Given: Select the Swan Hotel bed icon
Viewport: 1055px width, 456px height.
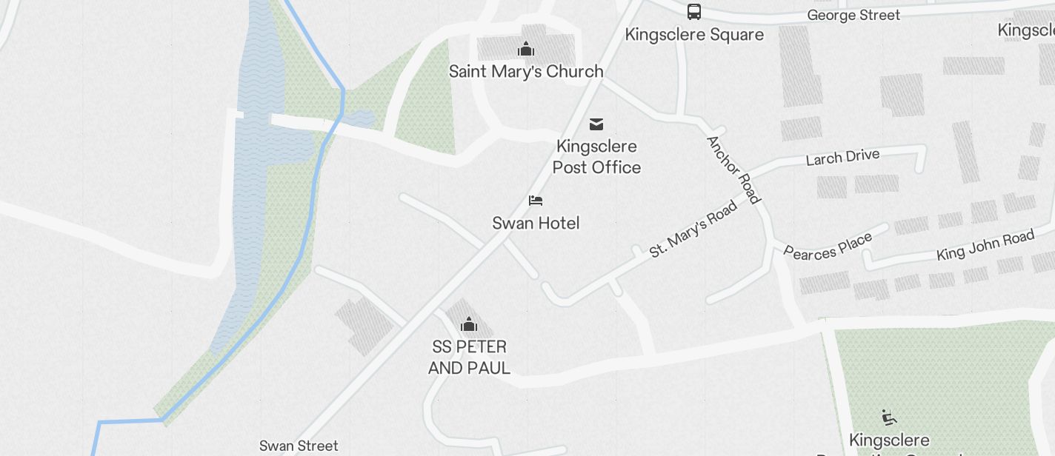Looking at the screenshot, I should (x=536, y=201).
